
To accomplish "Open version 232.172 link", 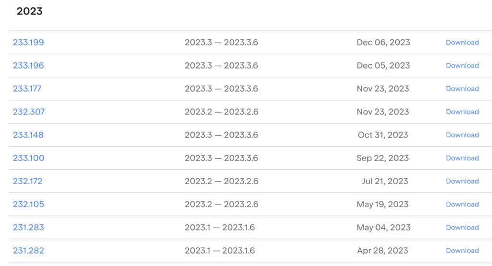I will click(28, 181).
